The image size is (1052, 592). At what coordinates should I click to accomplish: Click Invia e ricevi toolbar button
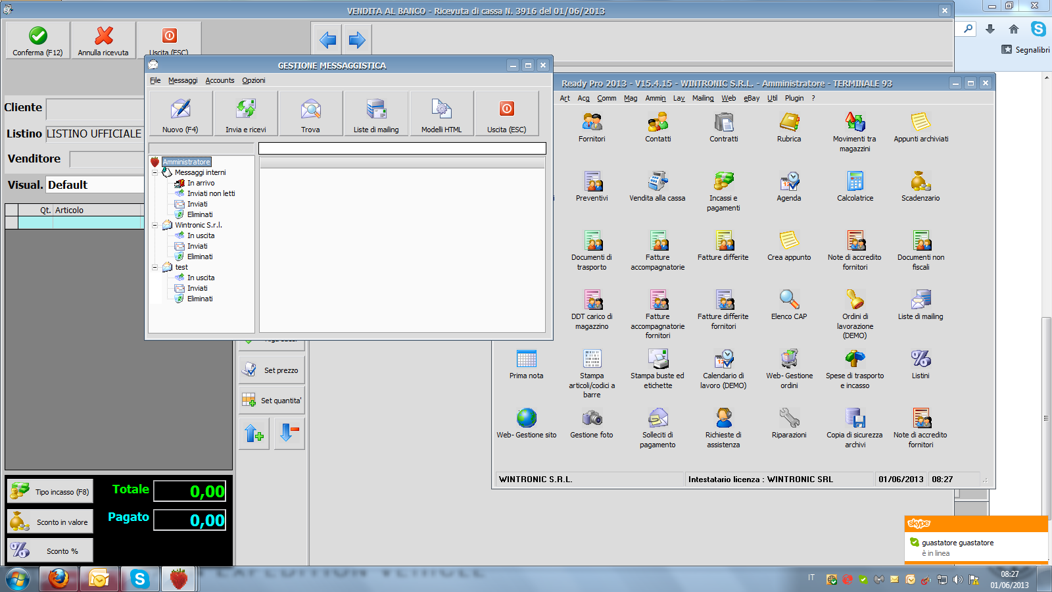tap(246, 114)
